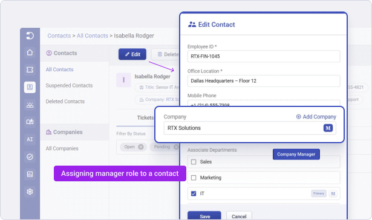Click the Primary badge on IT row
The image size is (372, 220).
point(319,193)
